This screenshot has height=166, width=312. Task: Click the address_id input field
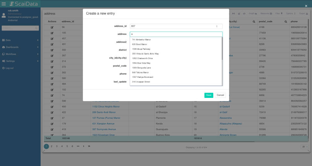[176, 26]
